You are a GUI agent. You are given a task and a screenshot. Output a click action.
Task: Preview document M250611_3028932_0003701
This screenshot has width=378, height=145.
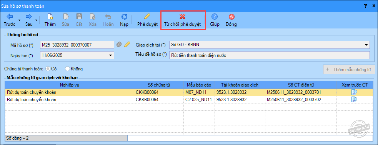tap(354, 92)
